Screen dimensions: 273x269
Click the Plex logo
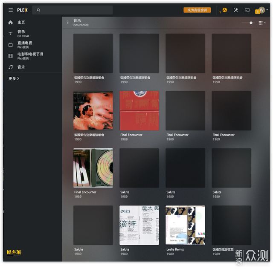pyautogui.click(x=22, y=10)
